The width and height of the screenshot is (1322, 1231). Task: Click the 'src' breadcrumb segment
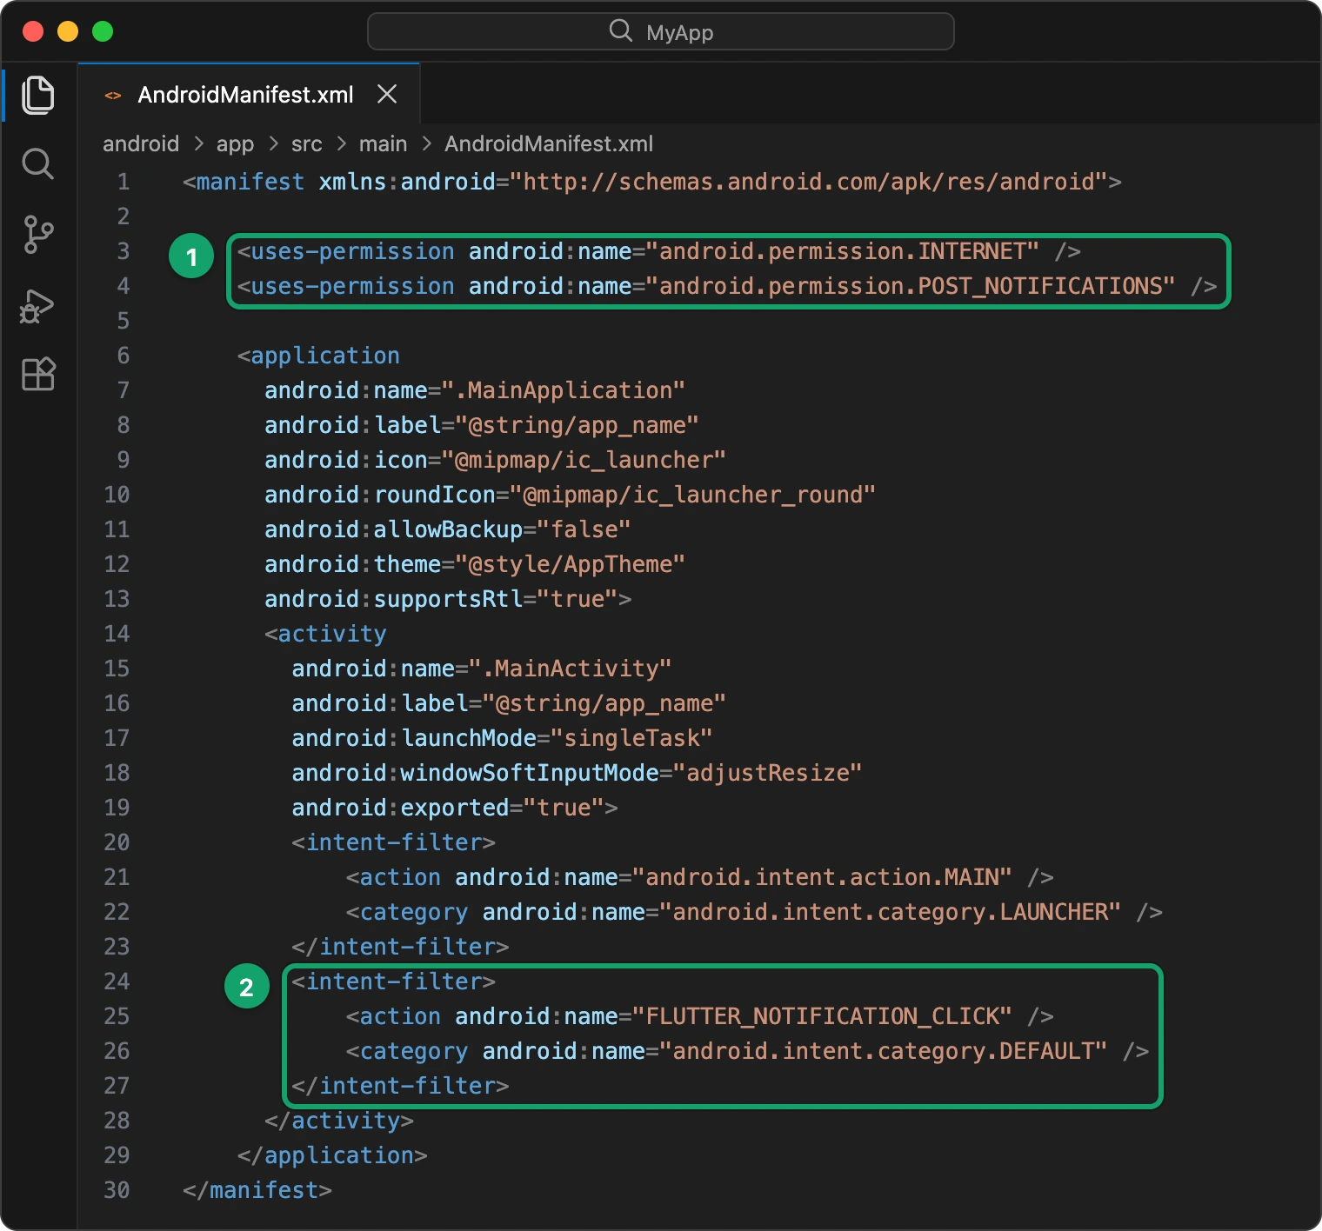click(x=307, y=143)
